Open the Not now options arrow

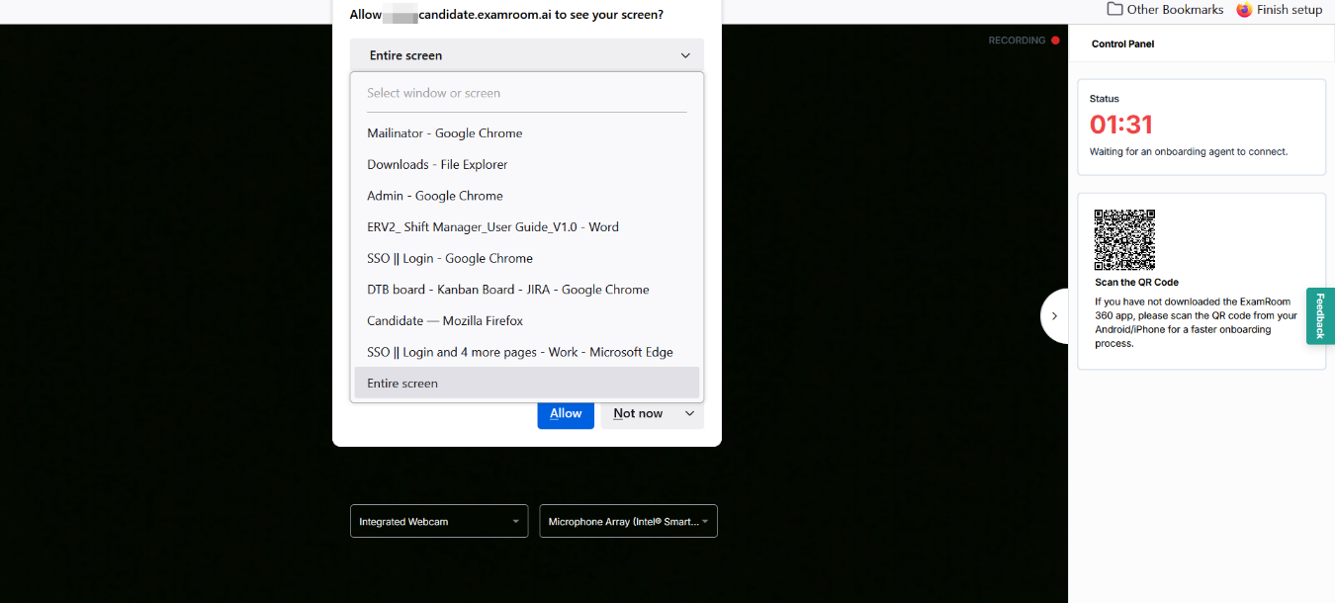[x=689, y=413]
